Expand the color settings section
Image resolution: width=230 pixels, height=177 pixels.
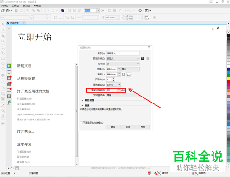coord(82,100)
